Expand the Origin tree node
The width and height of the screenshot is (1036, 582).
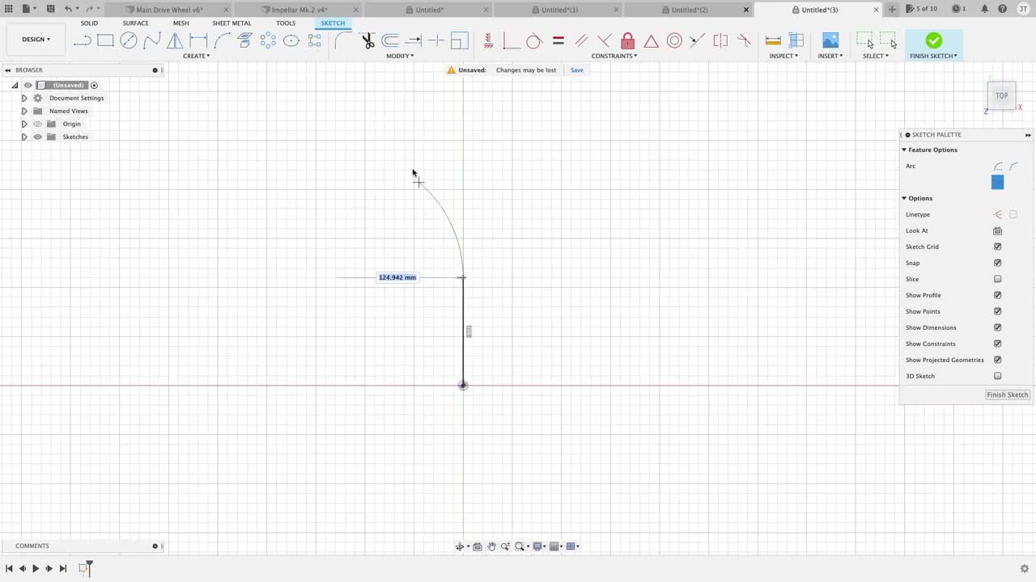click(x=24, y=124)
